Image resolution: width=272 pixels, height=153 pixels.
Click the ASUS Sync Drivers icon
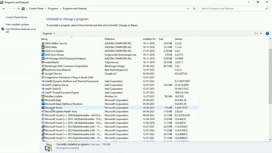[x=43, y=55]
